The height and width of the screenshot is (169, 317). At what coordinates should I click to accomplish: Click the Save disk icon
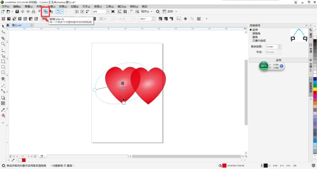pos(17,12)
